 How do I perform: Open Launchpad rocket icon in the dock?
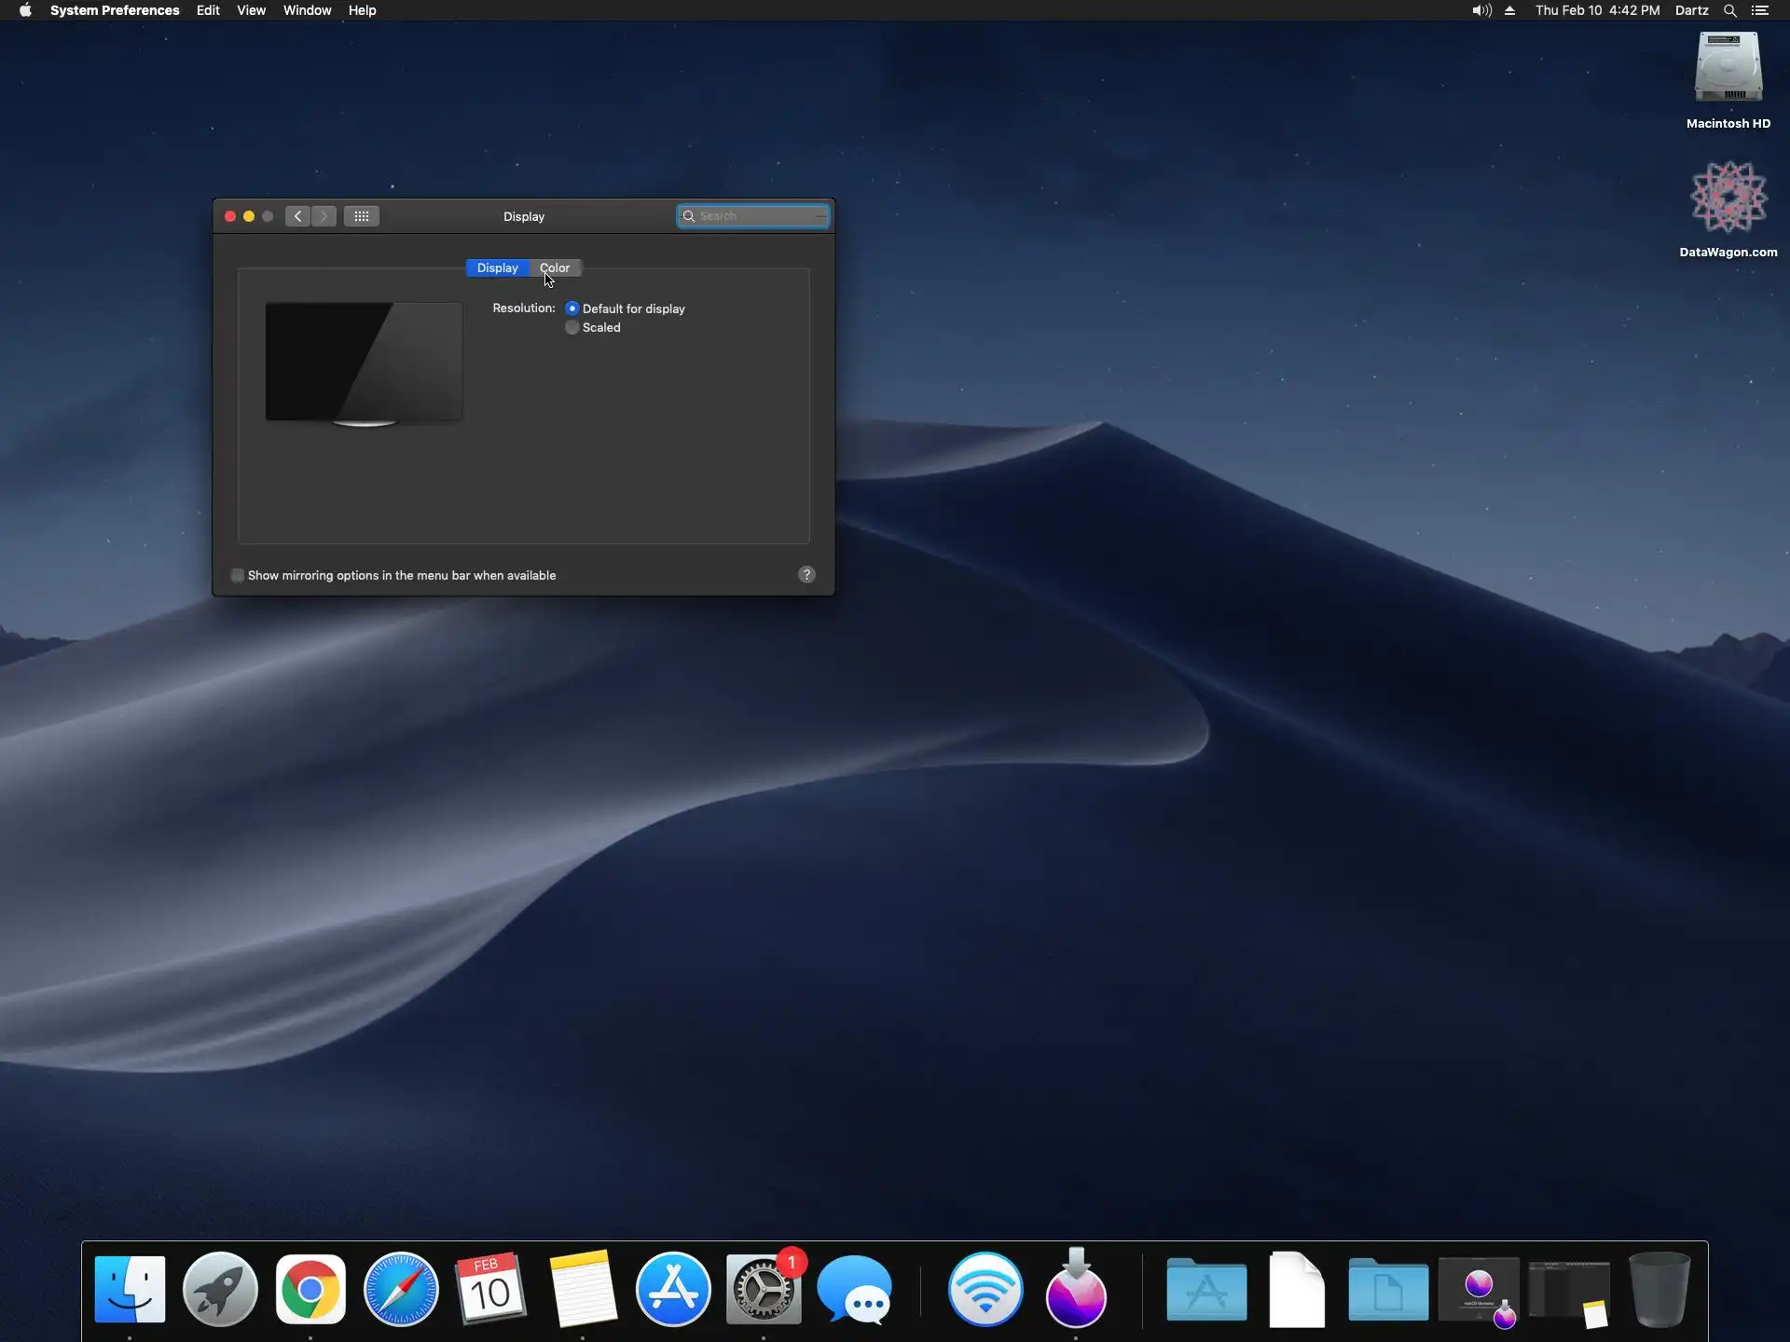[220, 1290]
